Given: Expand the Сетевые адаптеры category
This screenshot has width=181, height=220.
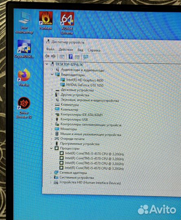Looking at the screenshot, I should pyautogui.click(x=51, y=172).
